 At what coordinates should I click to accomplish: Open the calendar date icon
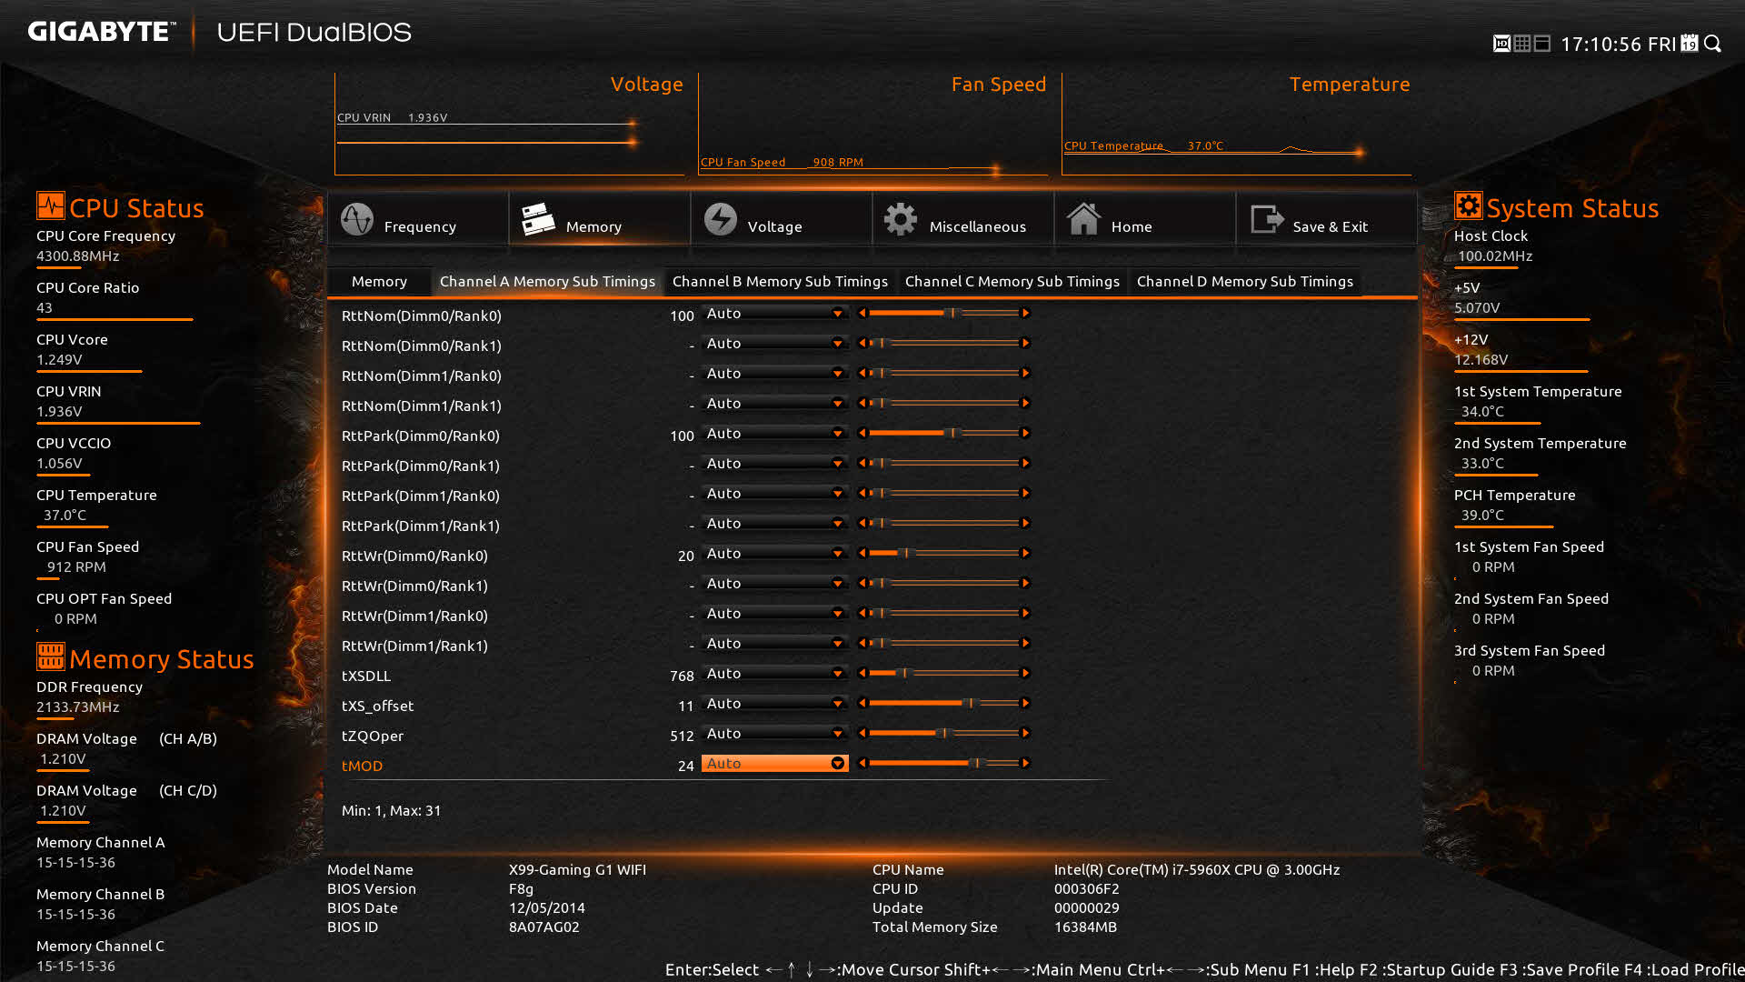tap(1690, 43)
